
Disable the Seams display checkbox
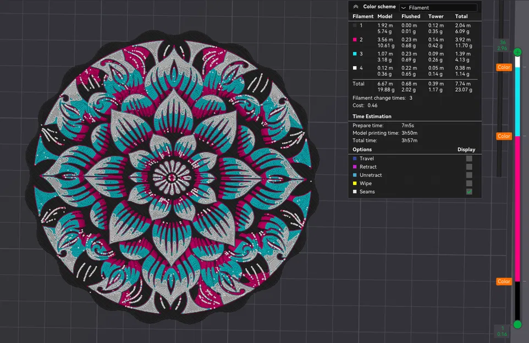tap(469, 191)
